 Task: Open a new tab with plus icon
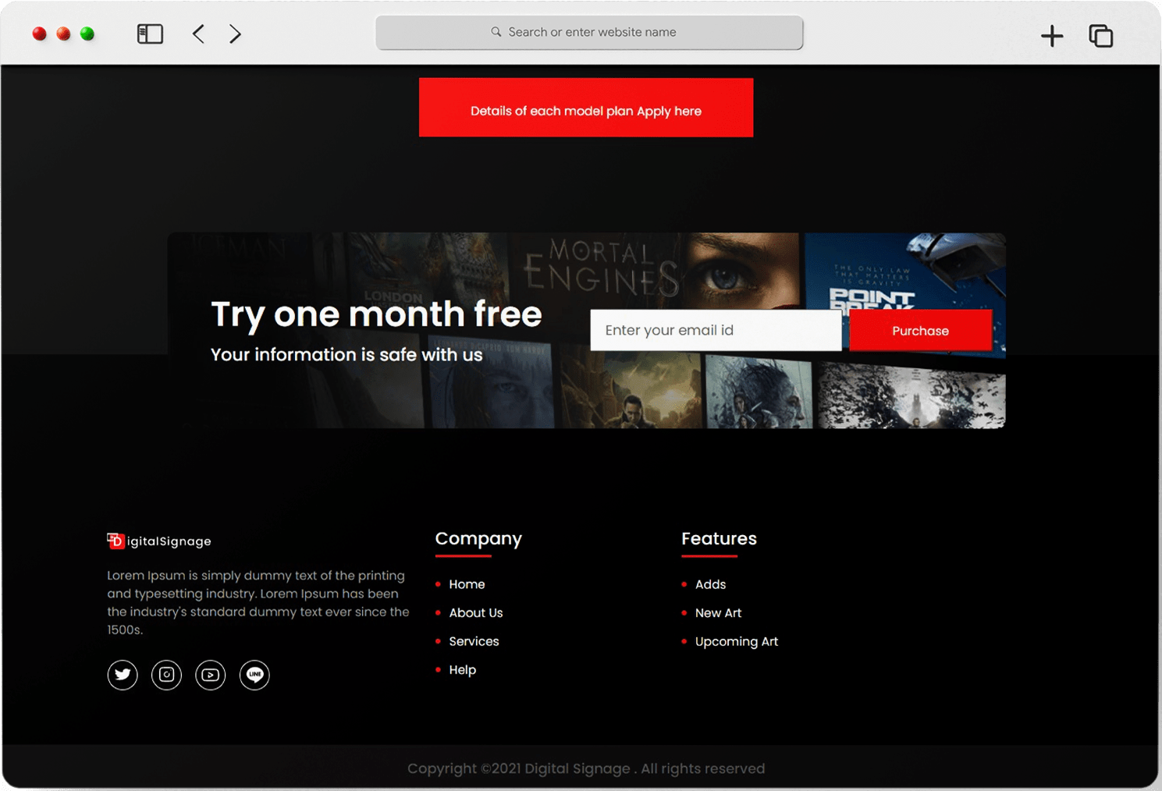point(1051,36)
